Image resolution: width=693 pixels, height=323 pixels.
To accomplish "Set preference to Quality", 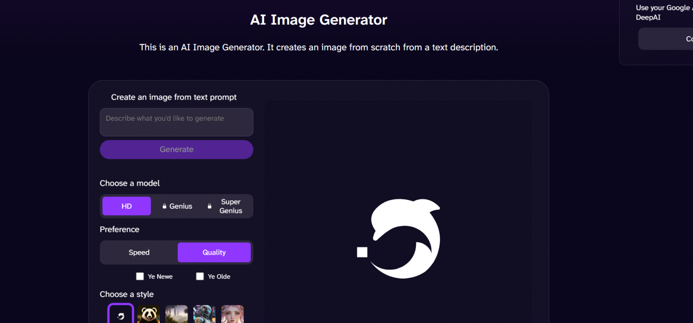I will click(214, 252).
